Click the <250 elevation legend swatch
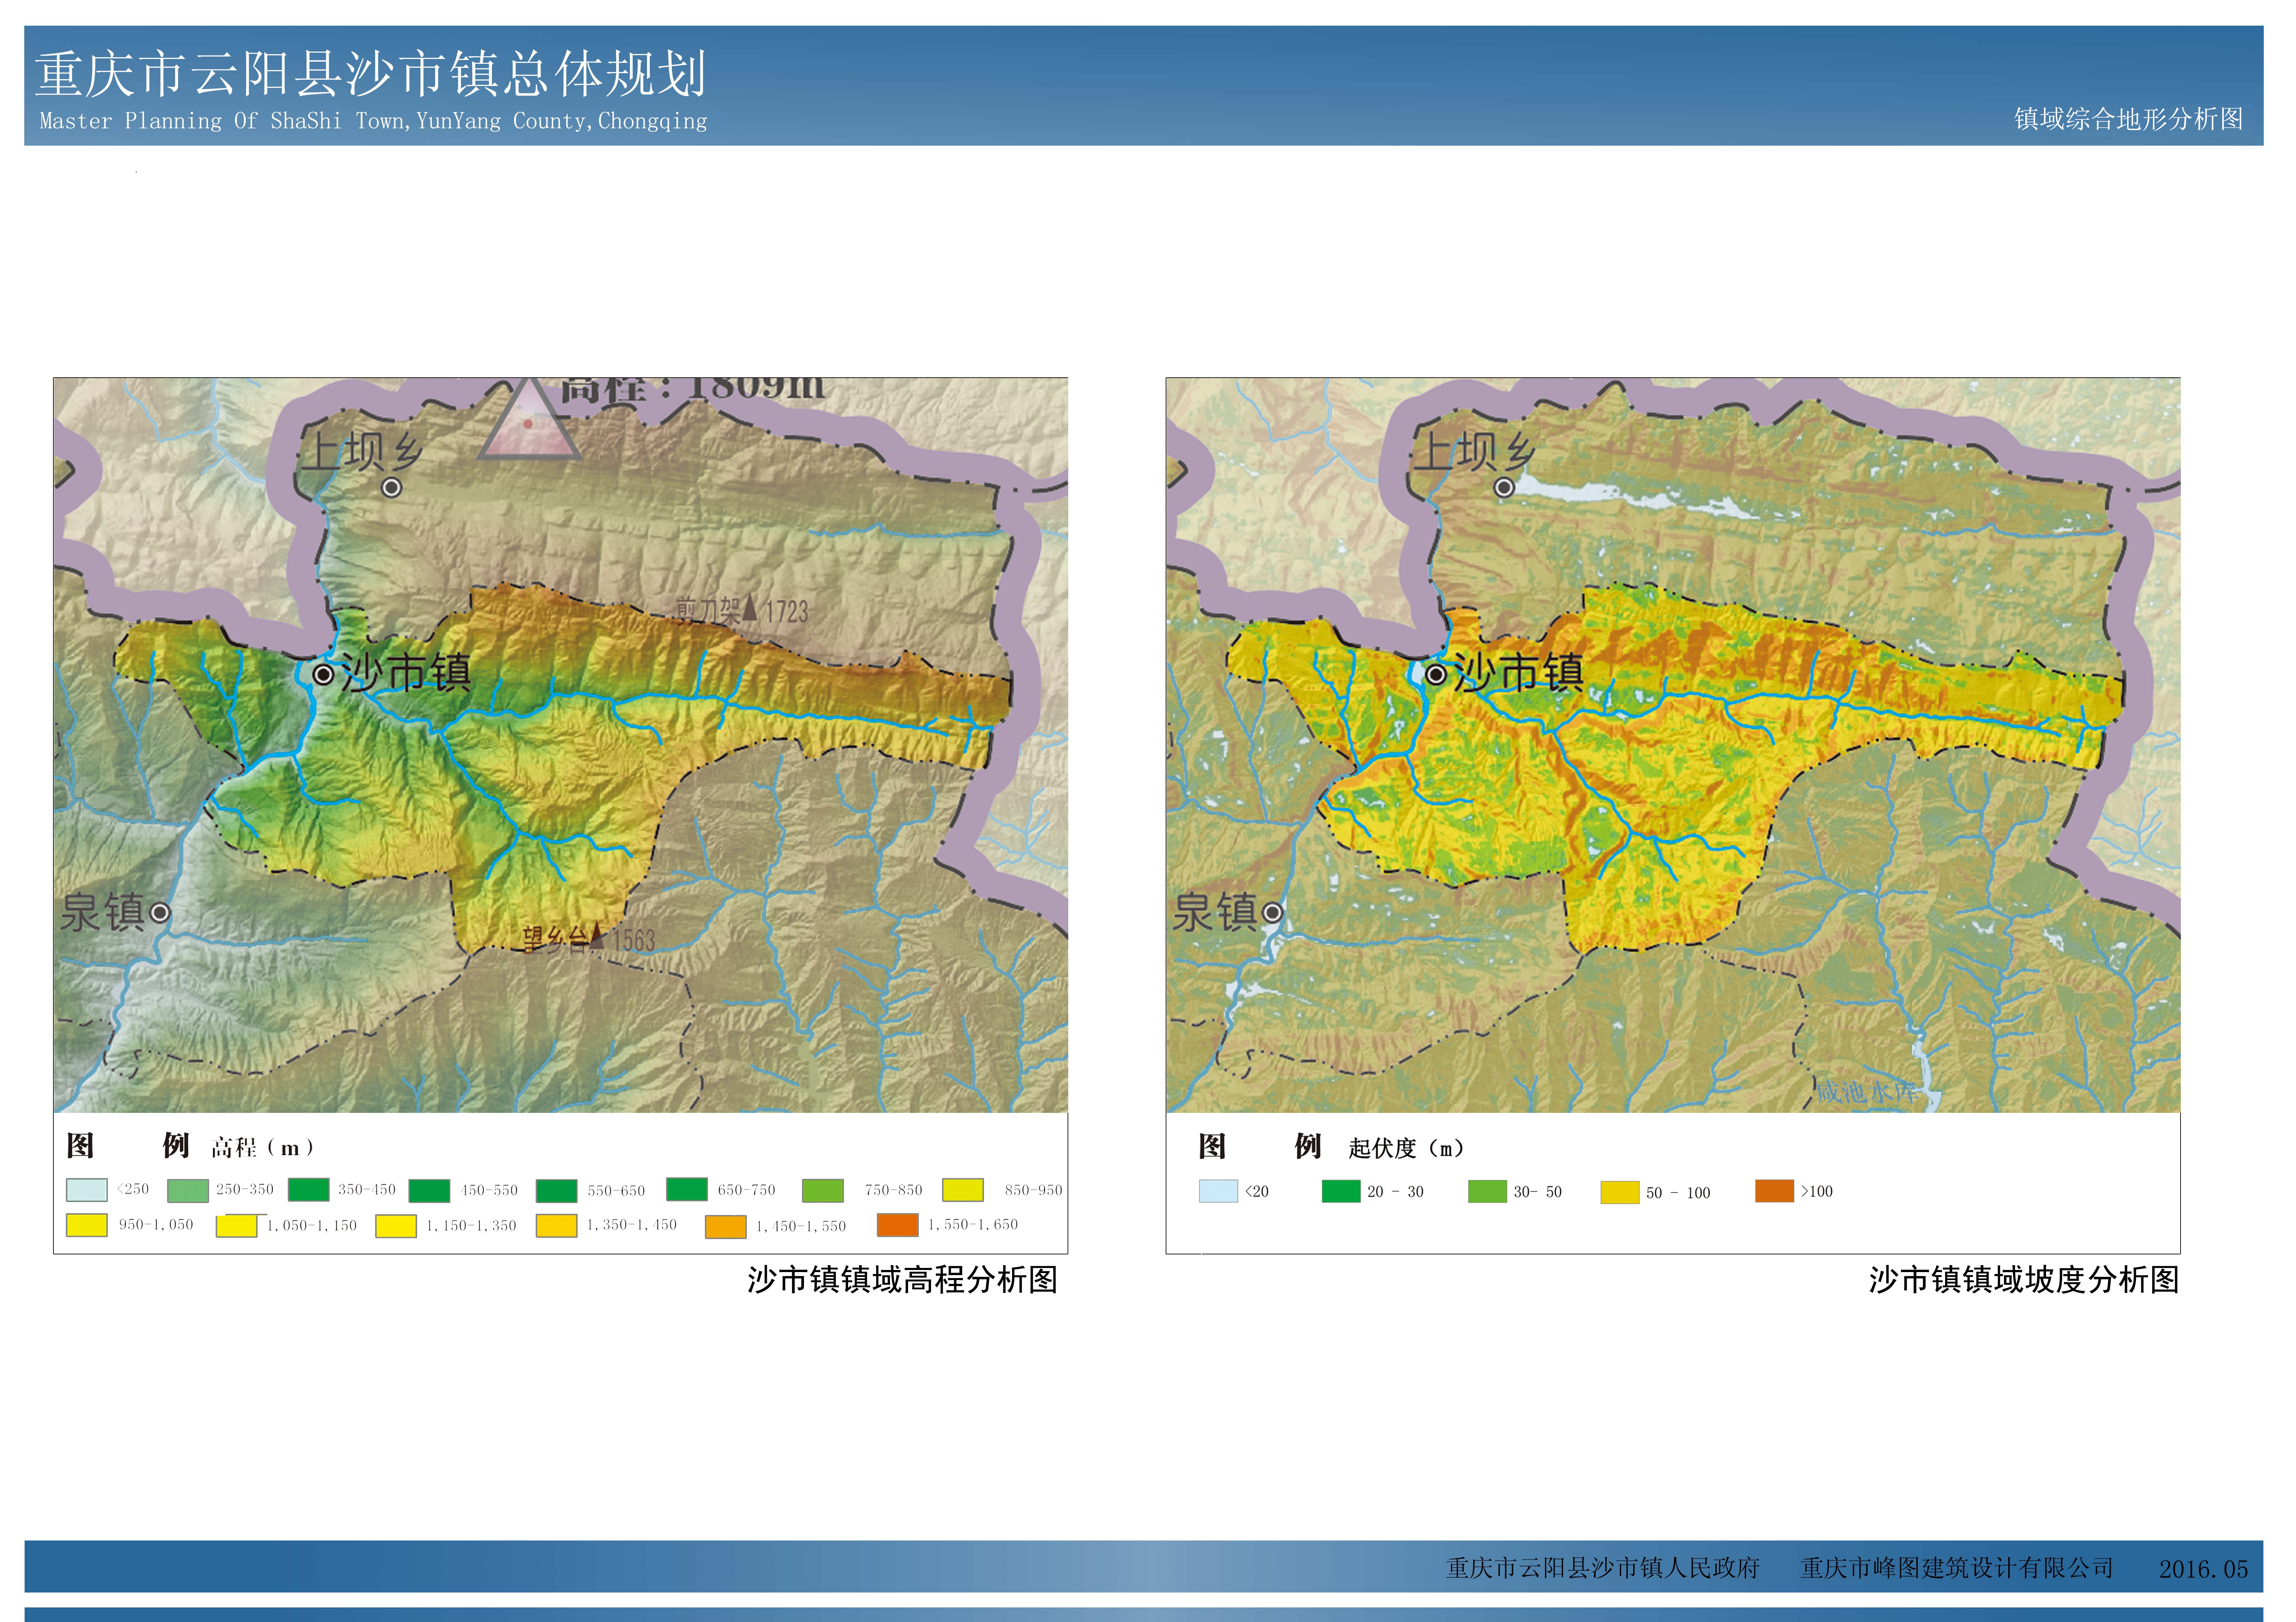The image size is (2296, 1622). [87, 1190]
